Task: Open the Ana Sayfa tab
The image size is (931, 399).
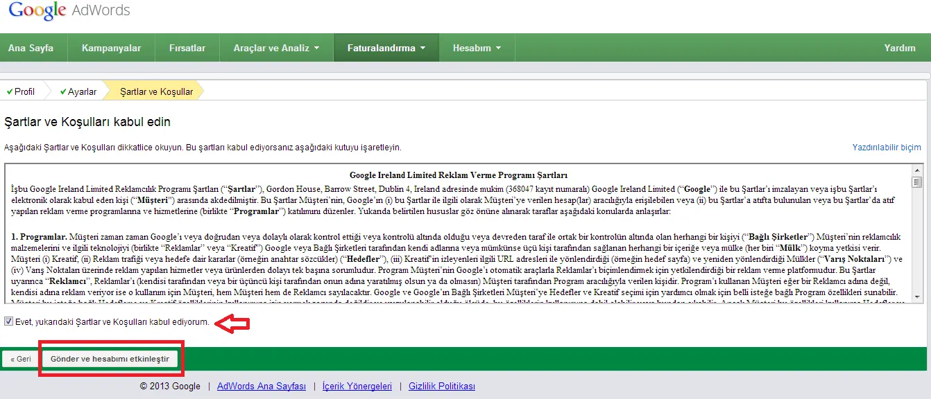Action: click(x=31, y=48)
